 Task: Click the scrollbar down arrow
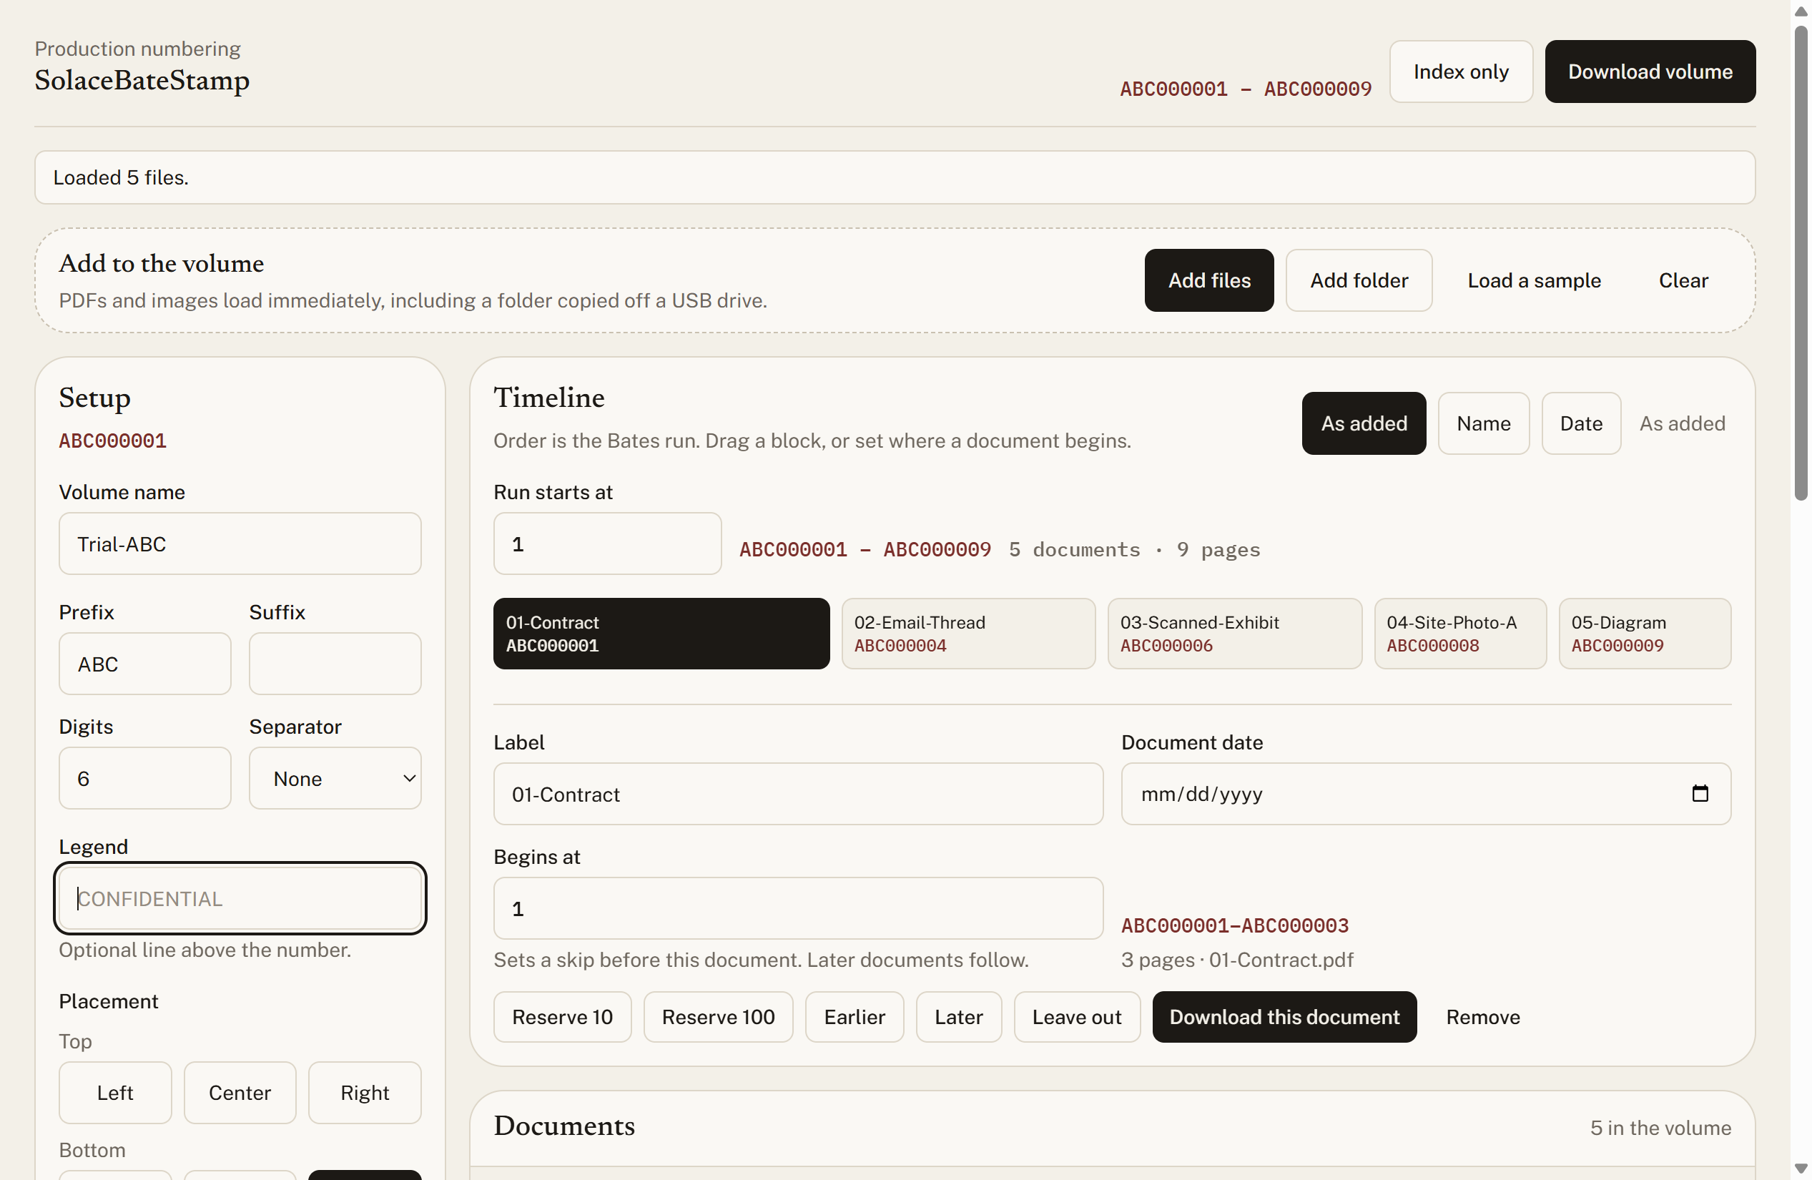point(1801,1167)
